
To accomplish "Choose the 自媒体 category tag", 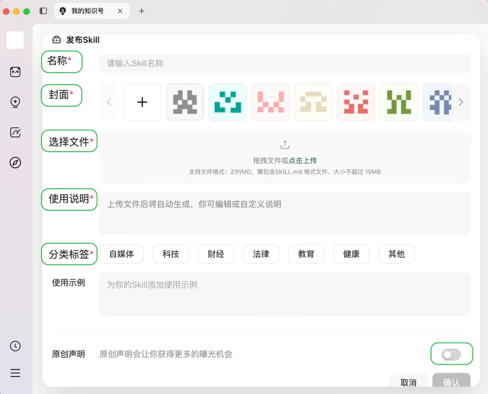I will 122,254.
